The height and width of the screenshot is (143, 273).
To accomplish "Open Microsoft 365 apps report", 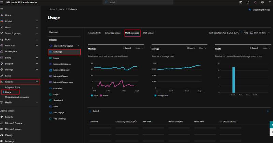I will [62, 64].
